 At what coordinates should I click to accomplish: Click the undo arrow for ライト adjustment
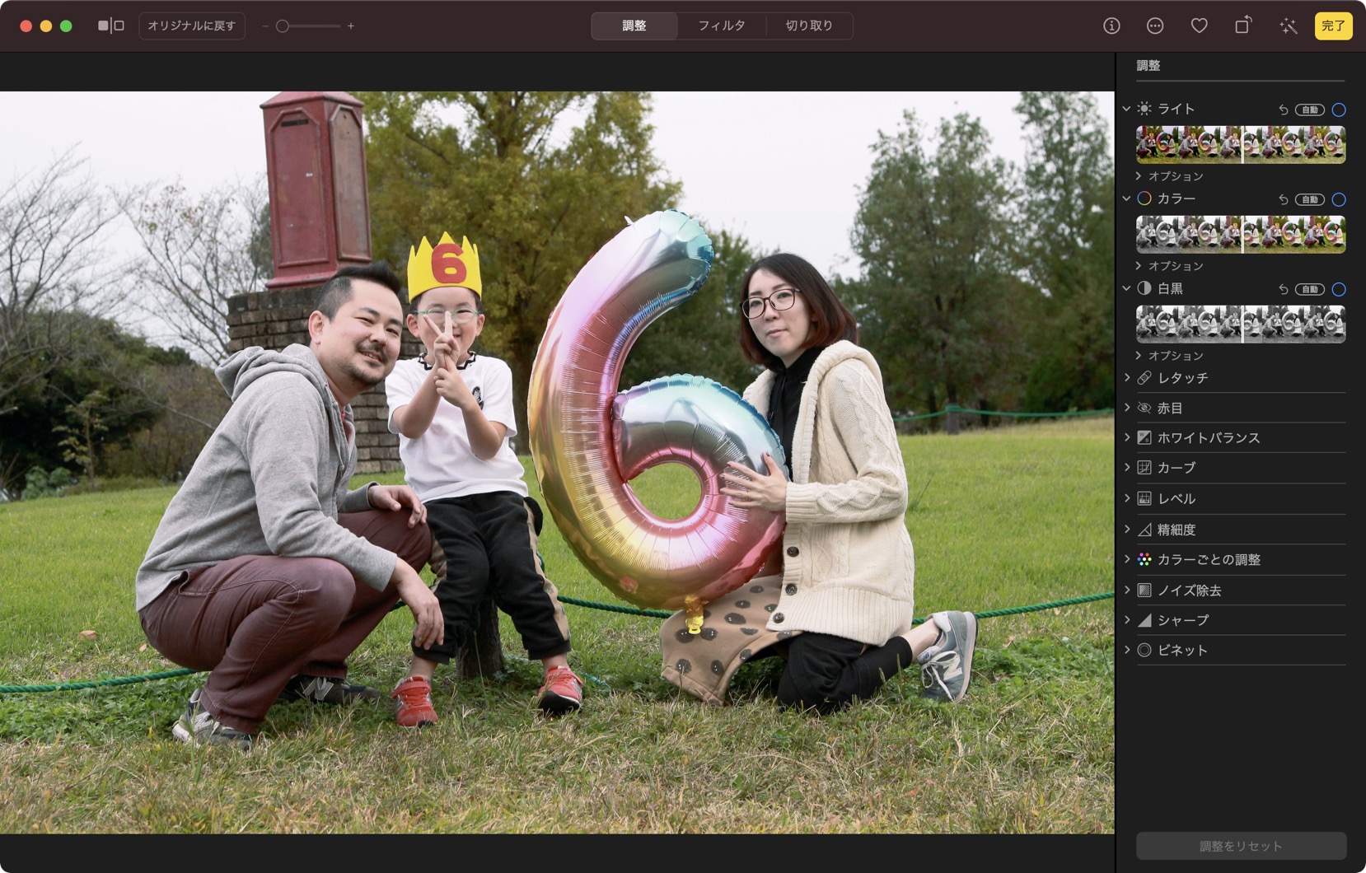click(1283, 110)
